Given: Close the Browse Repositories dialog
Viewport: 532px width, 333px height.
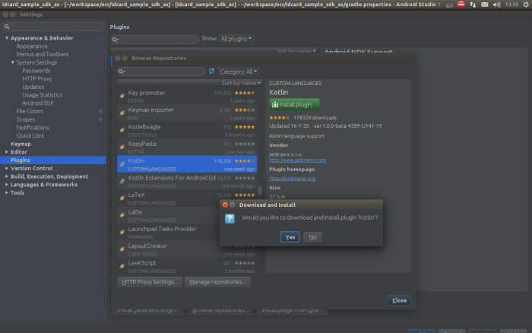Looking at the screenshot, I should pyautogui.click(x=399, y=300).
